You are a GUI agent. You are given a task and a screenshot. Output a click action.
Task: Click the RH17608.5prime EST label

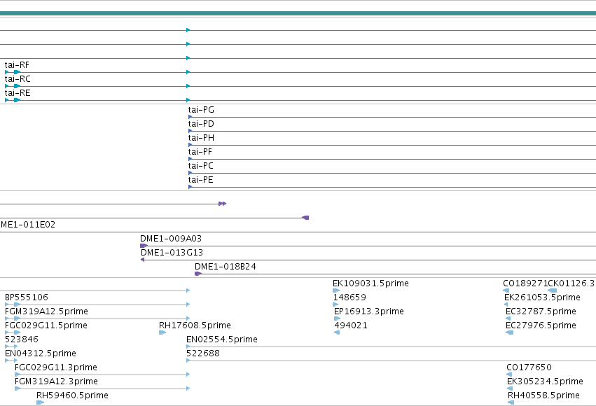coord(195,325)
